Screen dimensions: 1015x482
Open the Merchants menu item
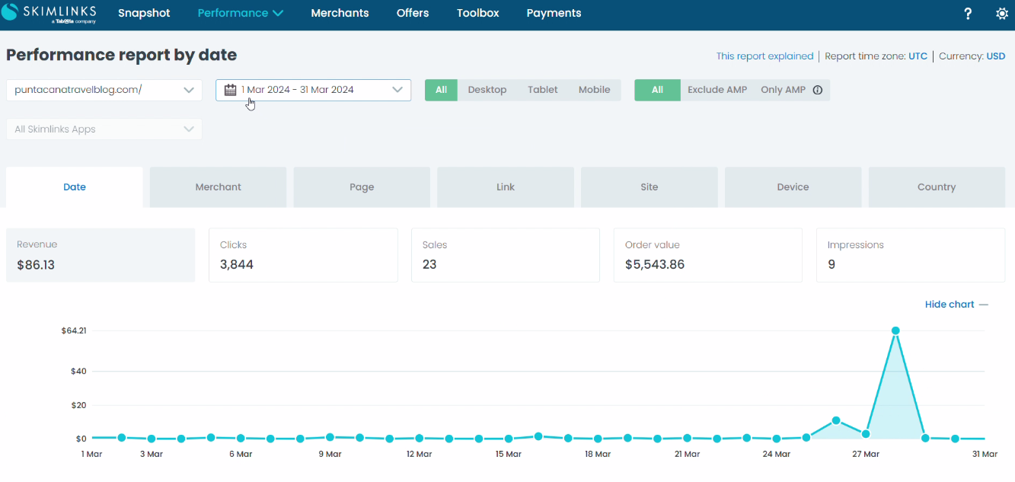[340, 13]
